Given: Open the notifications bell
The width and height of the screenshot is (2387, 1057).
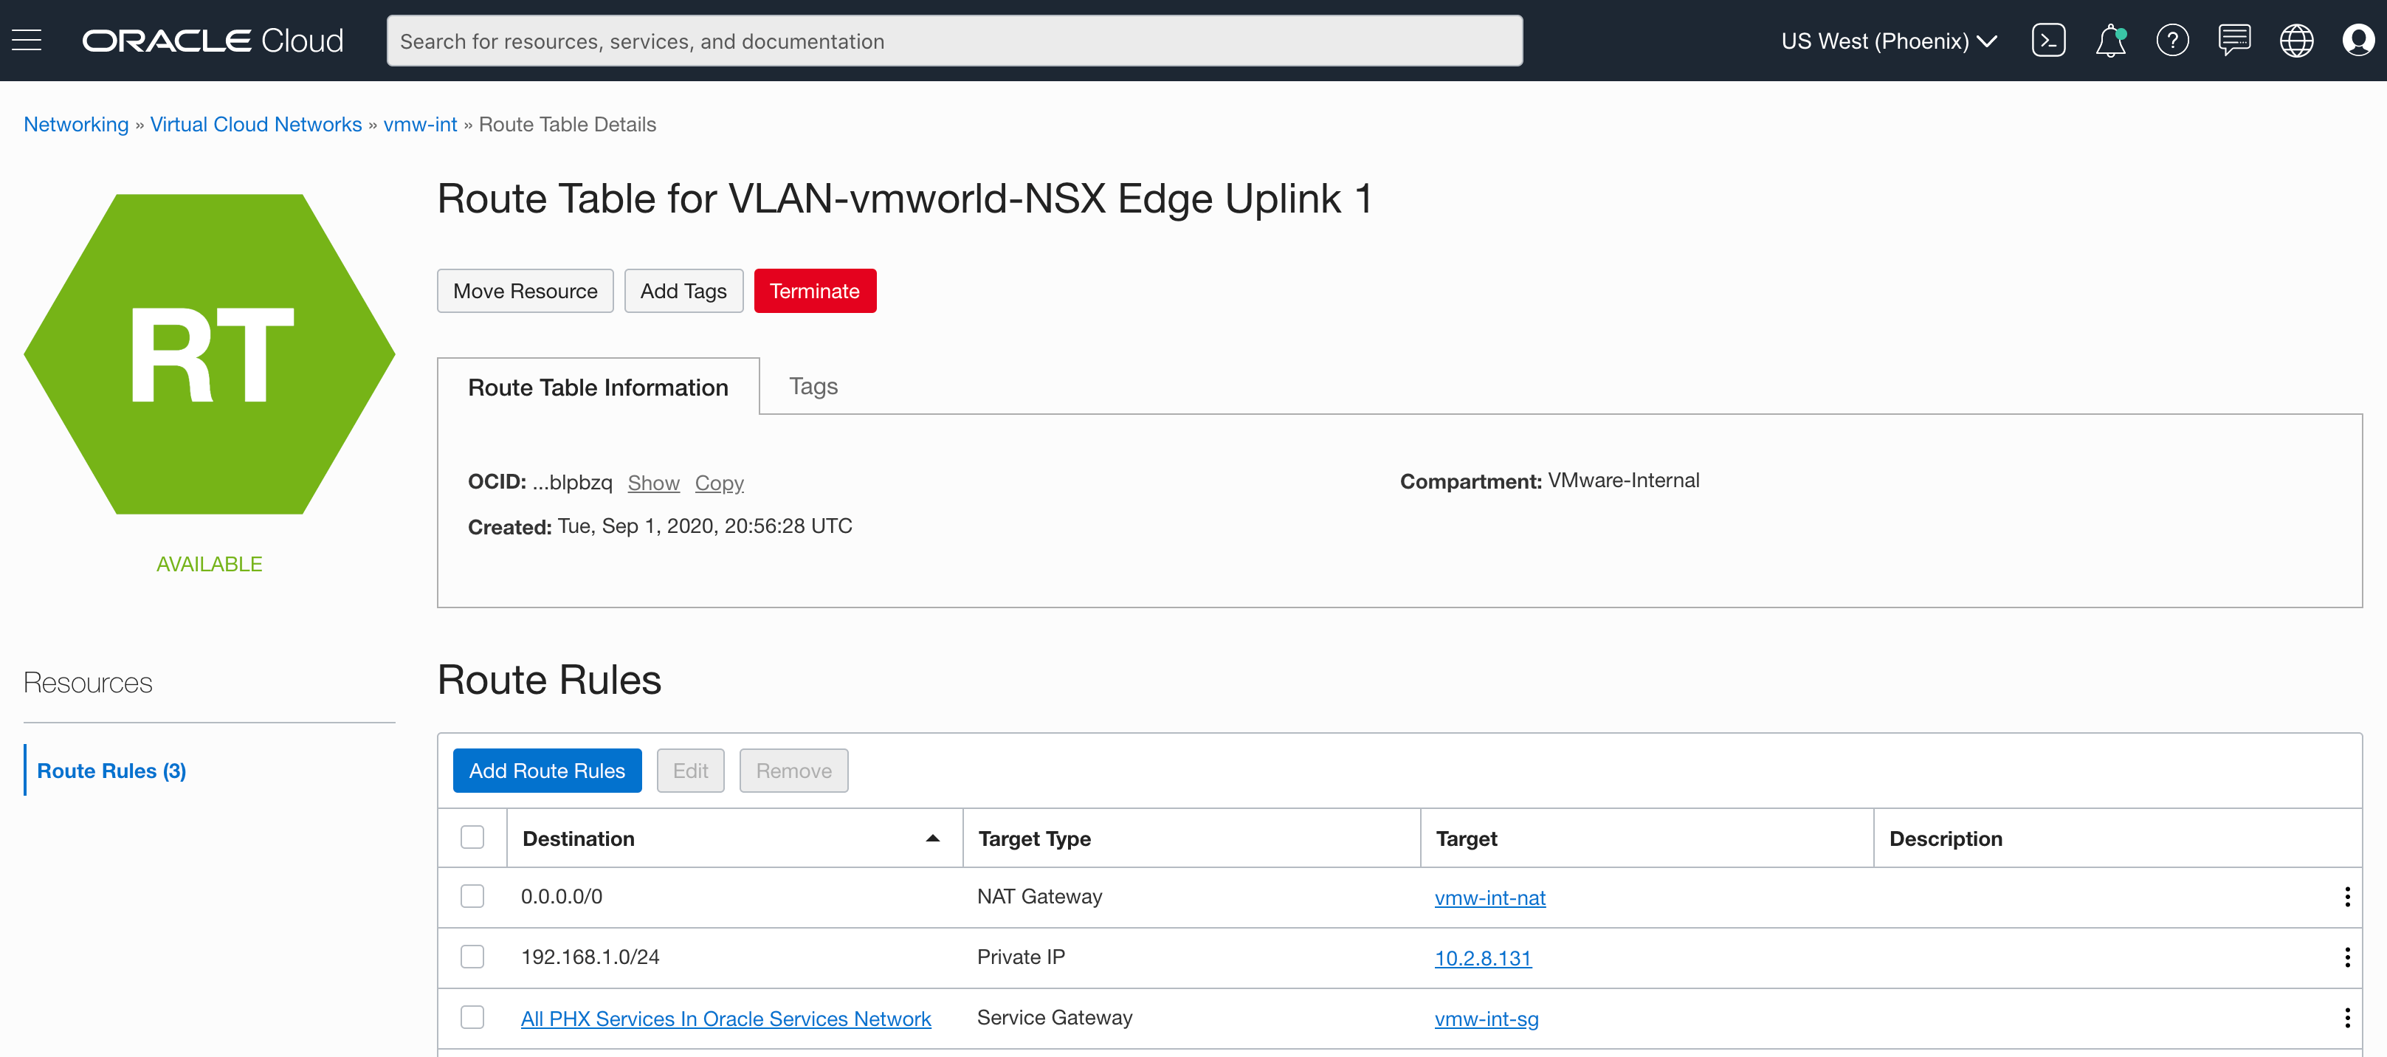Looking at the screenshot, I should coord(2110,41).
